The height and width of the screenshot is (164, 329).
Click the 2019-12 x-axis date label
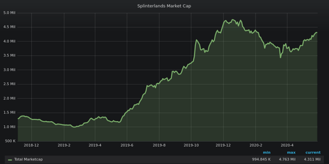tap(223, 145)
